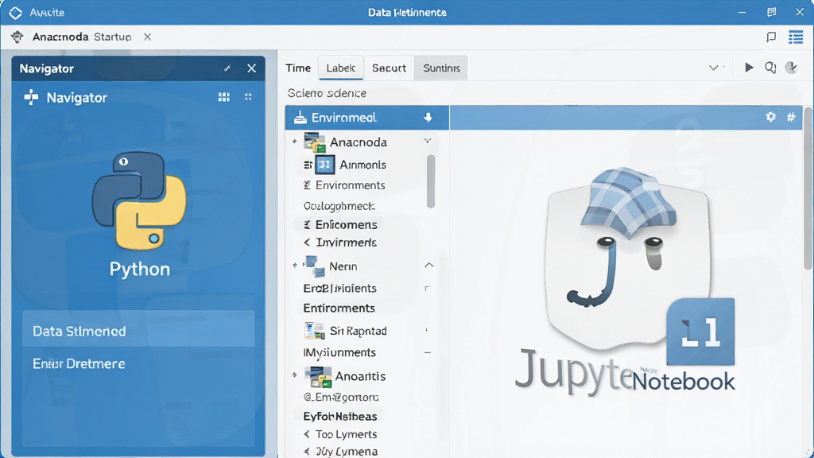Click the small four-dot icon beside grid view

[248, 96]
